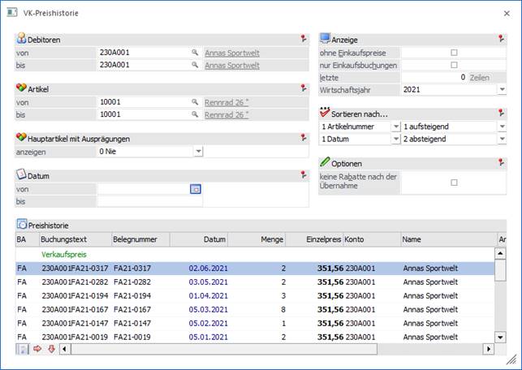
Task: Open the 'Annas Sportwelt' link beside Debitoren von
Action: 232,53
